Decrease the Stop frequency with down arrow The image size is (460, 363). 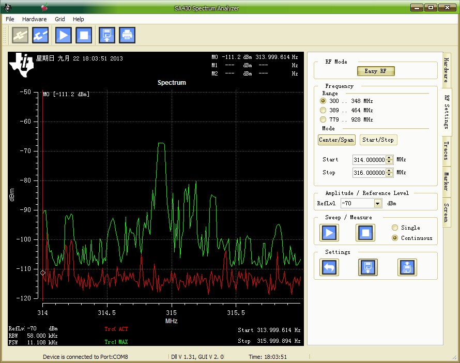(x=390, y=175)
